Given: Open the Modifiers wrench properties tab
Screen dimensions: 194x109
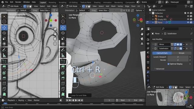Looking at the screenshot, I should (x=148, y=72).
